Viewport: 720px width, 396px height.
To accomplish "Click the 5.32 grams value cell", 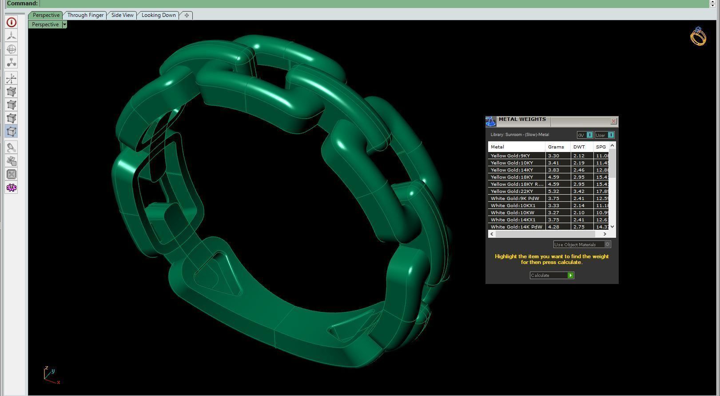I will tap(558, 191).
